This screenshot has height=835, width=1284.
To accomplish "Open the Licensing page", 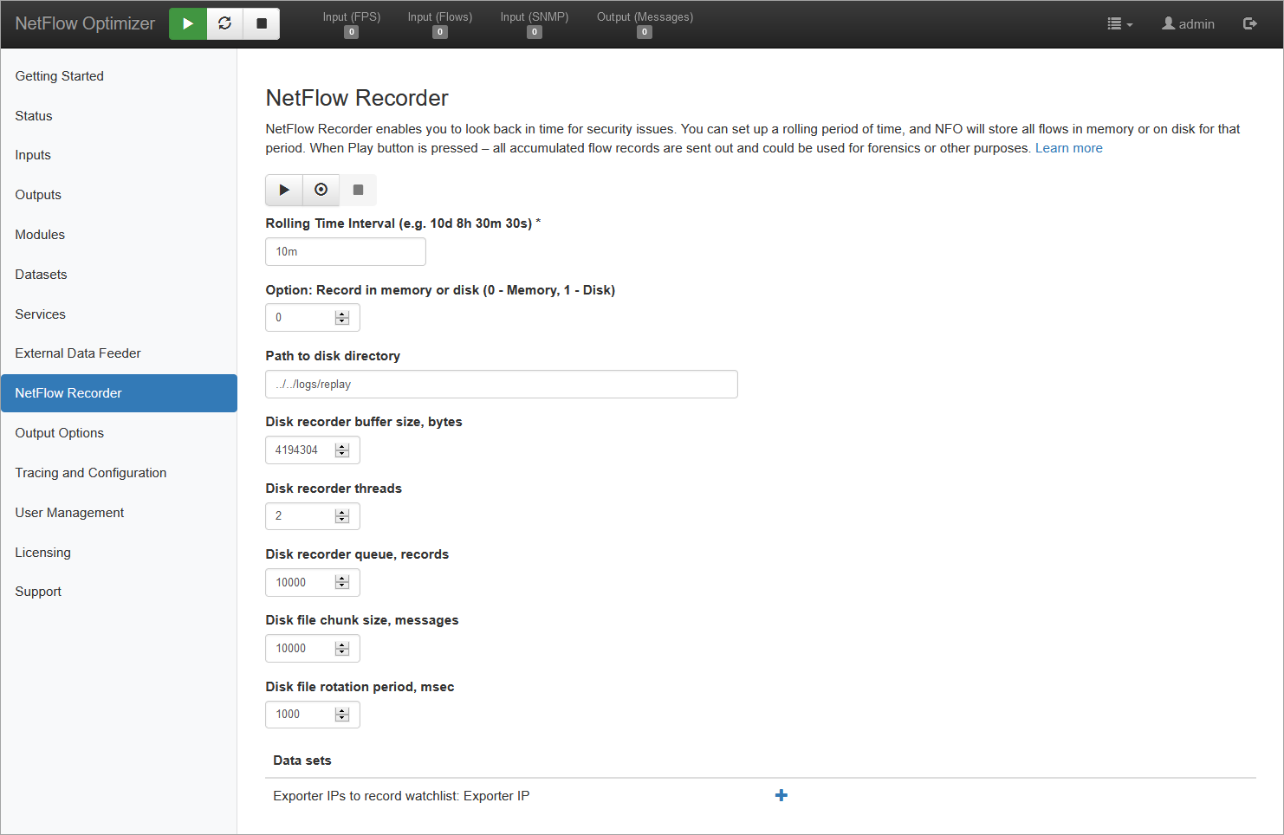I will [x=119, y=553].
